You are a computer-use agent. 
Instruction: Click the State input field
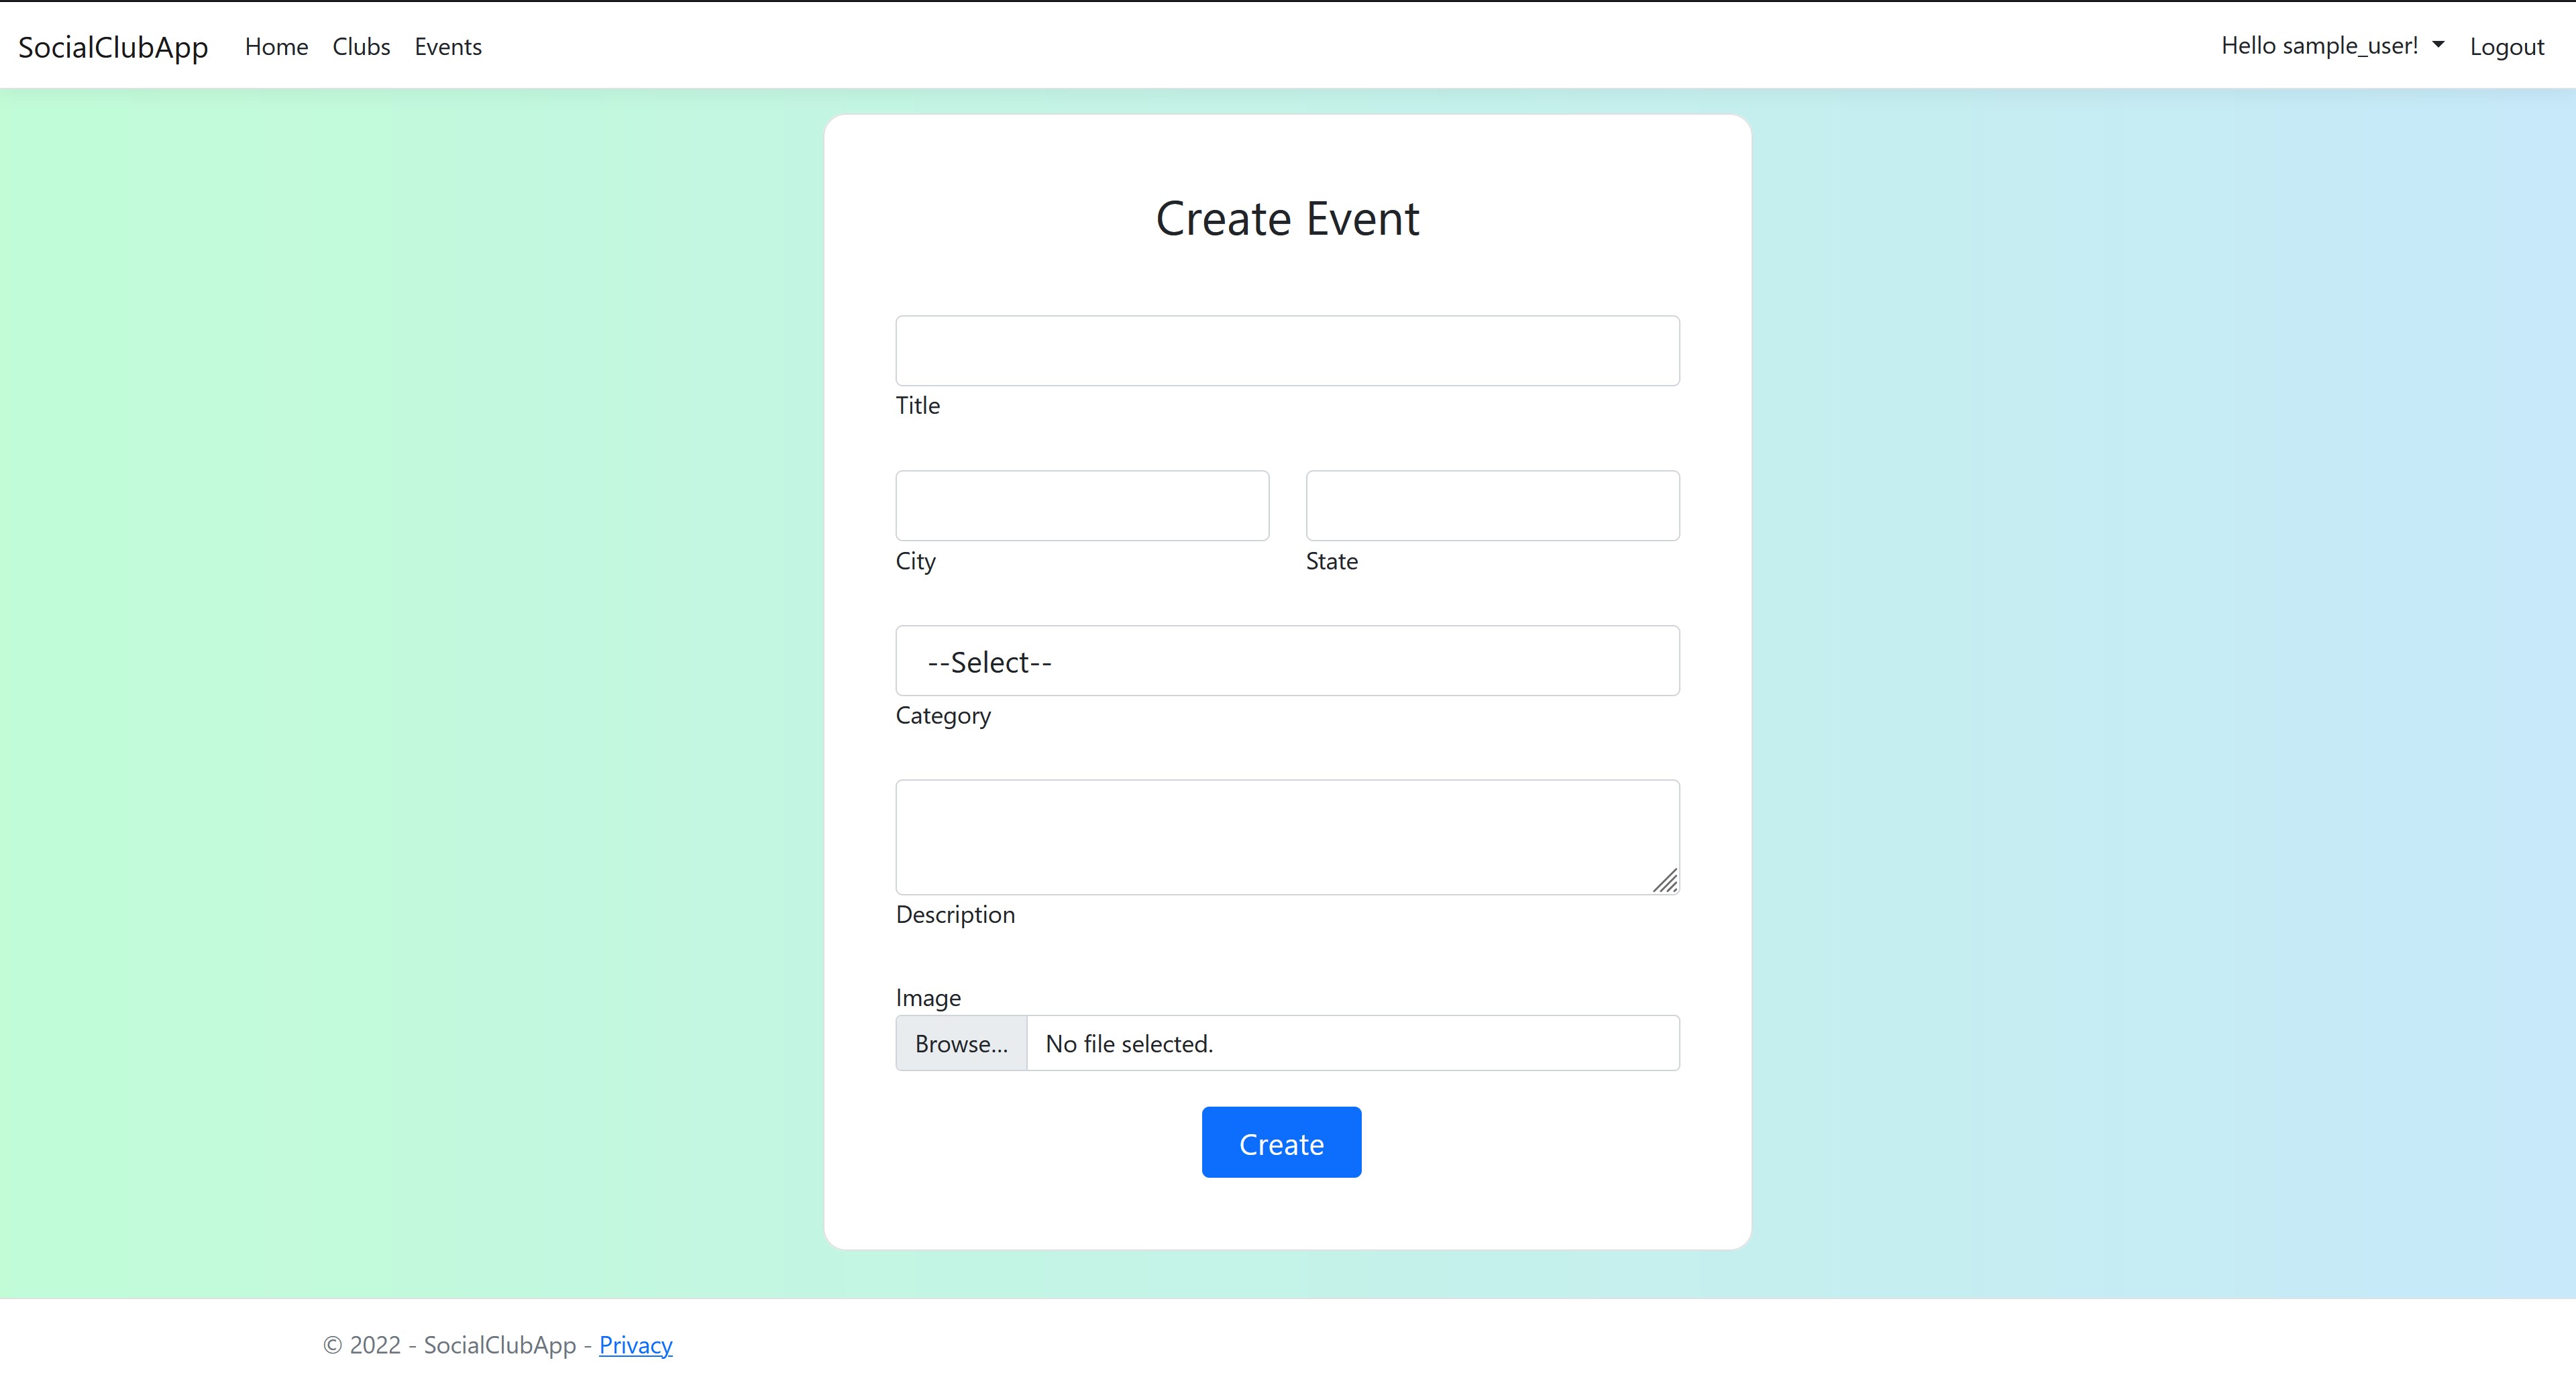[1492, 505]
